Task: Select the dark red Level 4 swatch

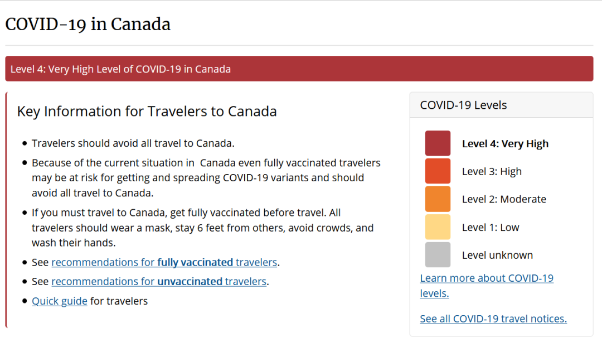Action: [438, 143]
